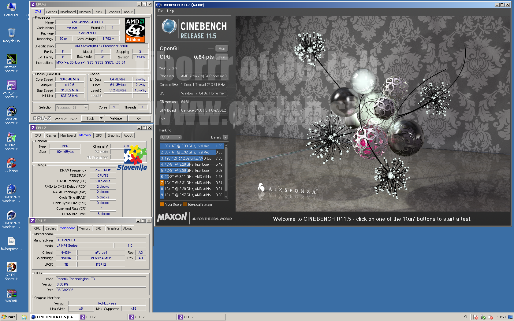Open CCleaner desktop icon

coord(11,165)
